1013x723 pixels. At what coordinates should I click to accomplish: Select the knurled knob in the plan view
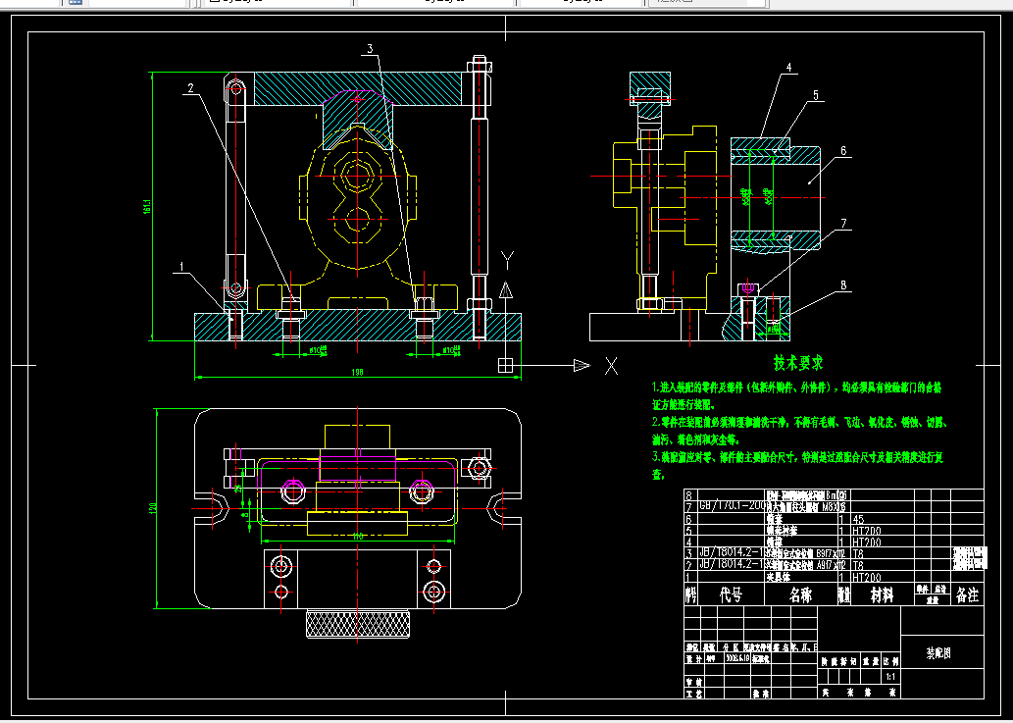(x=357, y=624)
